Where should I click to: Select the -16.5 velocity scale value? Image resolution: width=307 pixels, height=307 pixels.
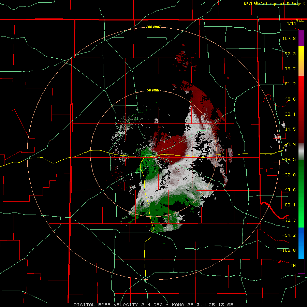(289, 160)
